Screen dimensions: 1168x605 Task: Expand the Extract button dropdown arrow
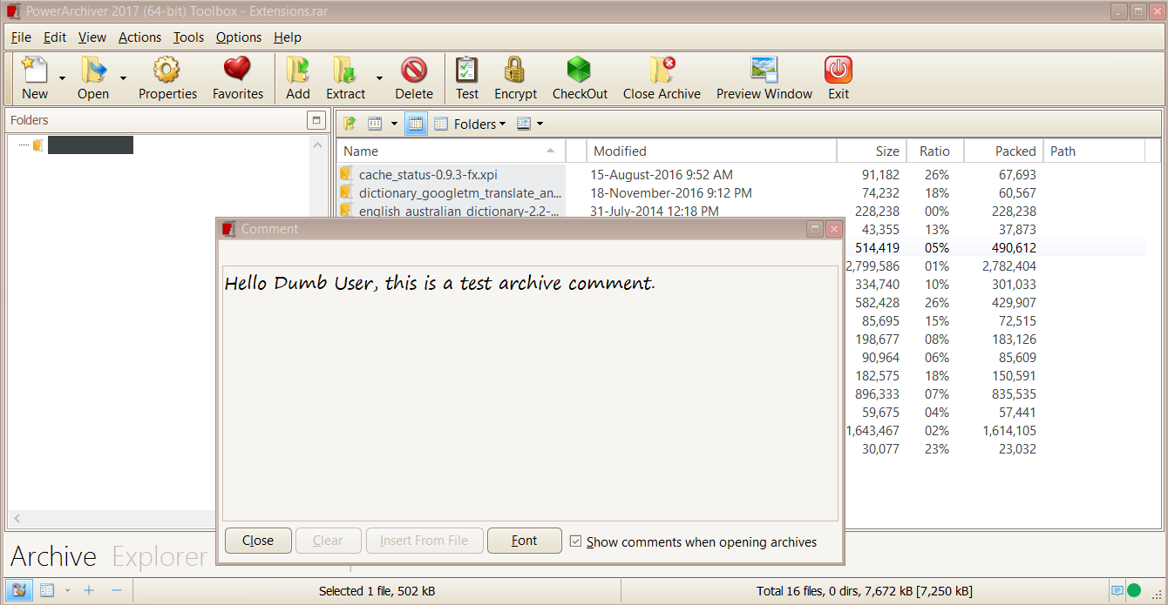pos(379,78)
